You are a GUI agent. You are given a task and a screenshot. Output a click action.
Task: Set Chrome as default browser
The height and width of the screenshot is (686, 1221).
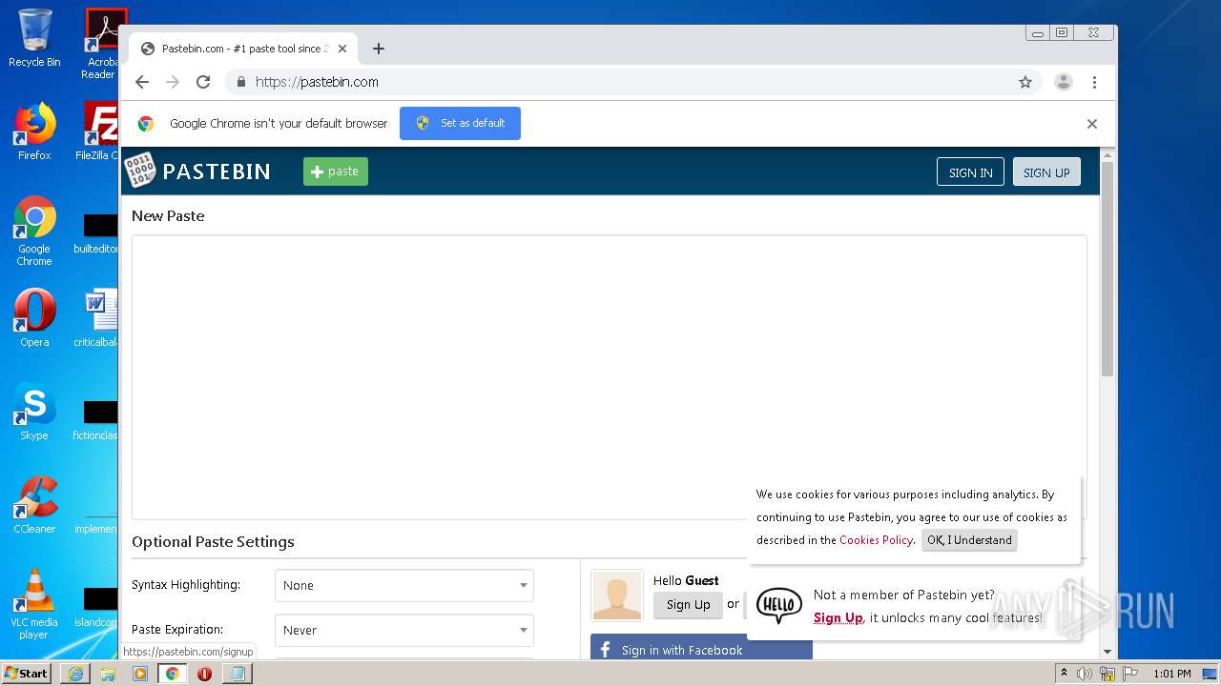pyautogui.click(x=460, y=123)
